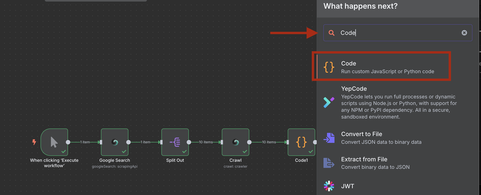Choose the YepCode node icon
Screen dimensions: 481x195
point(329,102)
